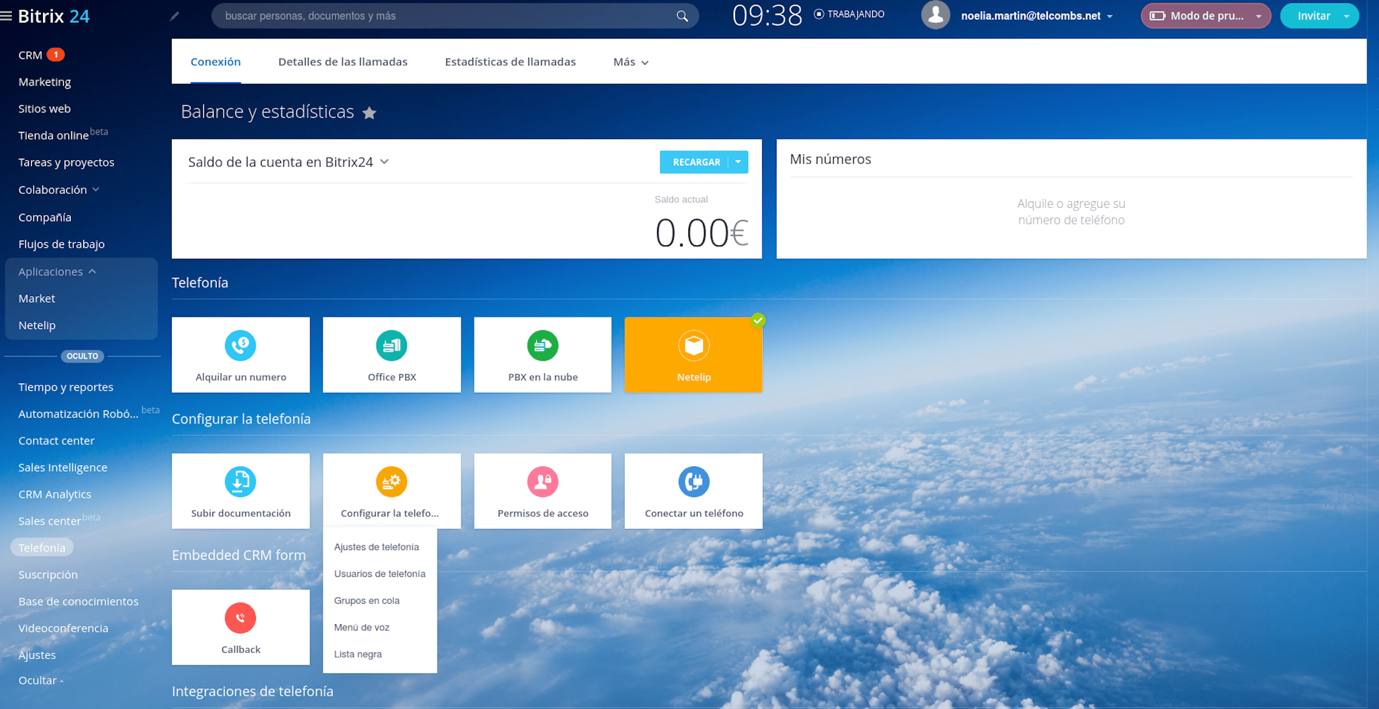Open Compañía in the sidebar

(45, 217)
